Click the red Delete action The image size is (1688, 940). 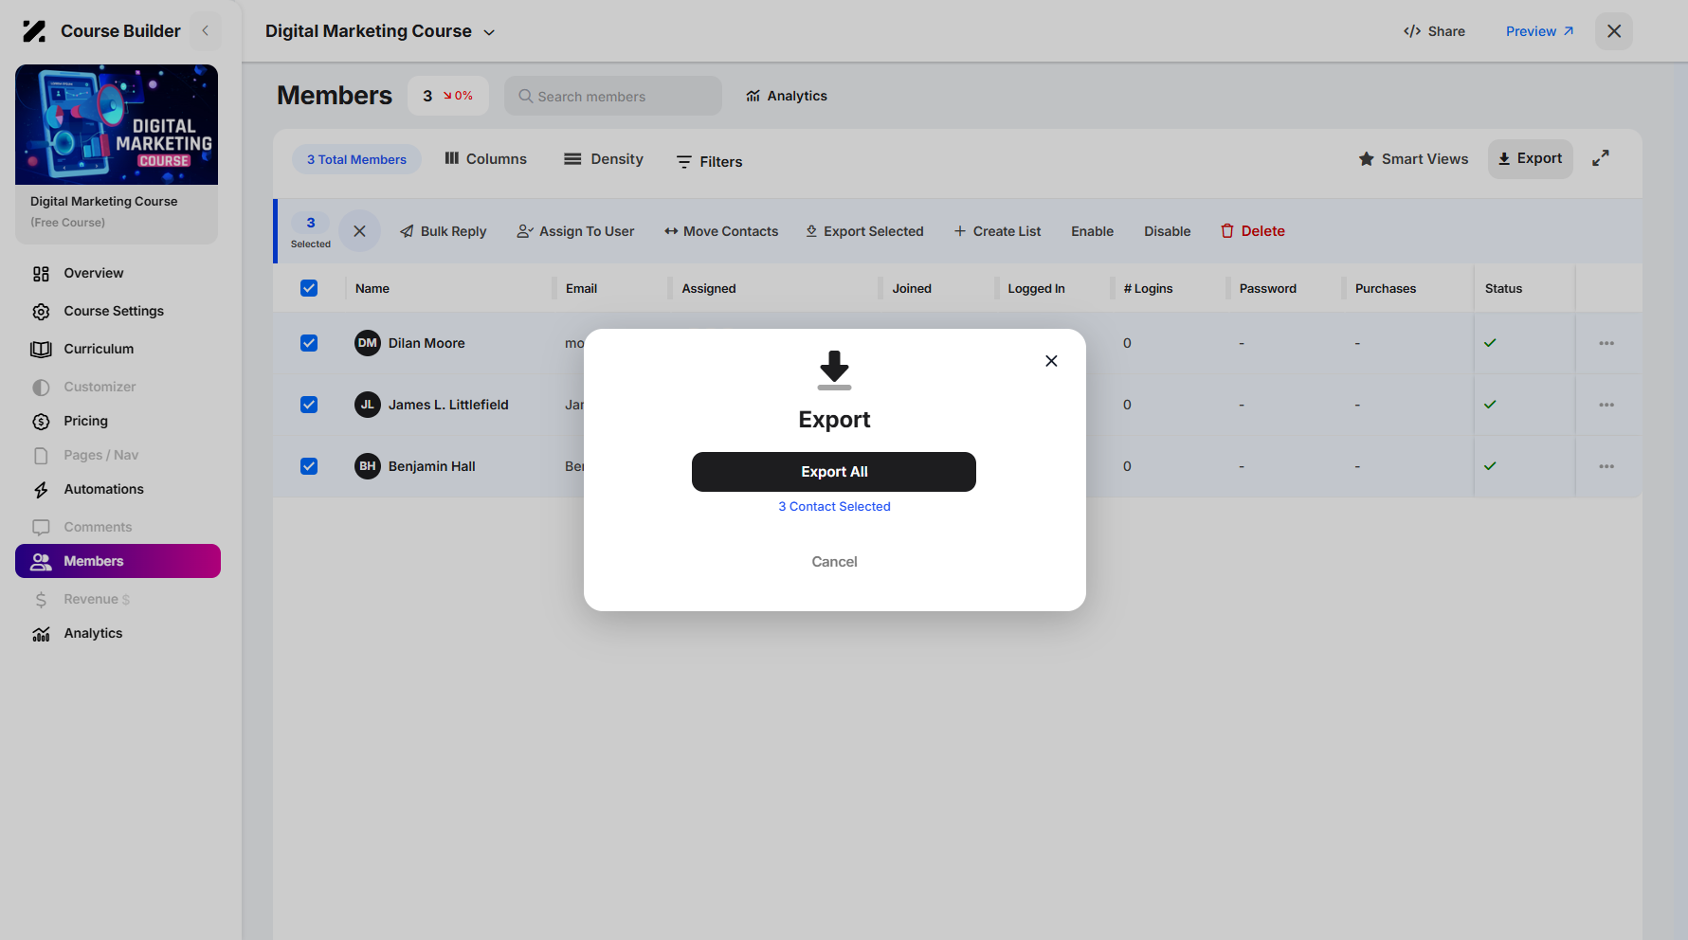coord(1253,231)
